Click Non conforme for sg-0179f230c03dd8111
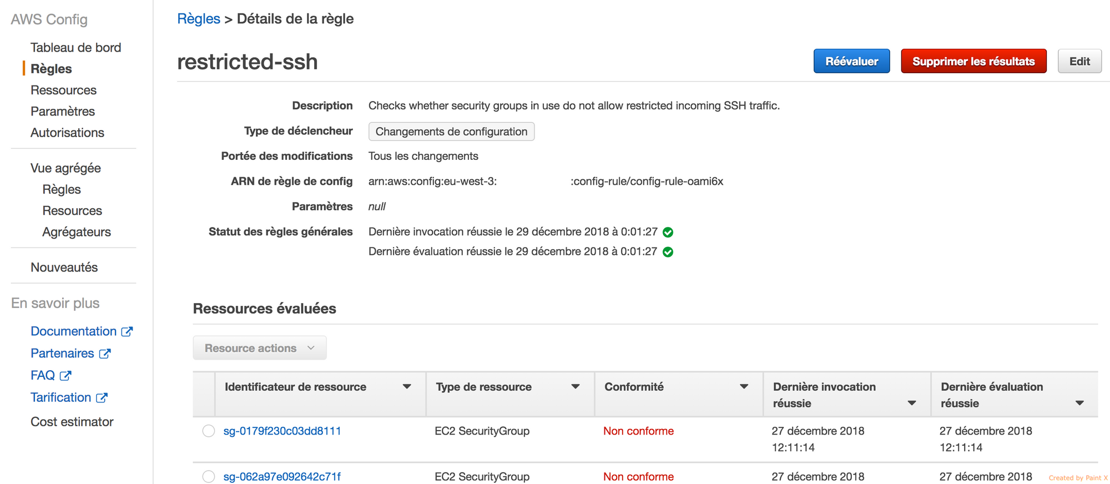Image resolution: width=1110 pixels, height=484 pixels. click(x=638, y=431)
